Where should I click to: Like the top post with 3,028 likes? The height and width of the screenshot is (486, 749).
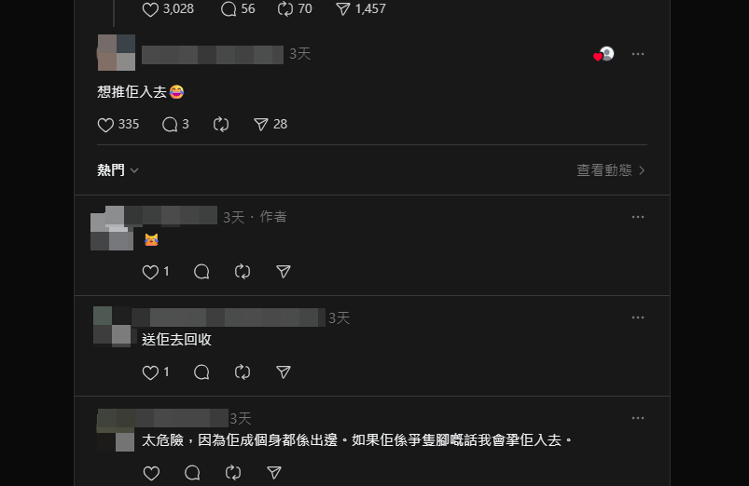pos(168,9)
